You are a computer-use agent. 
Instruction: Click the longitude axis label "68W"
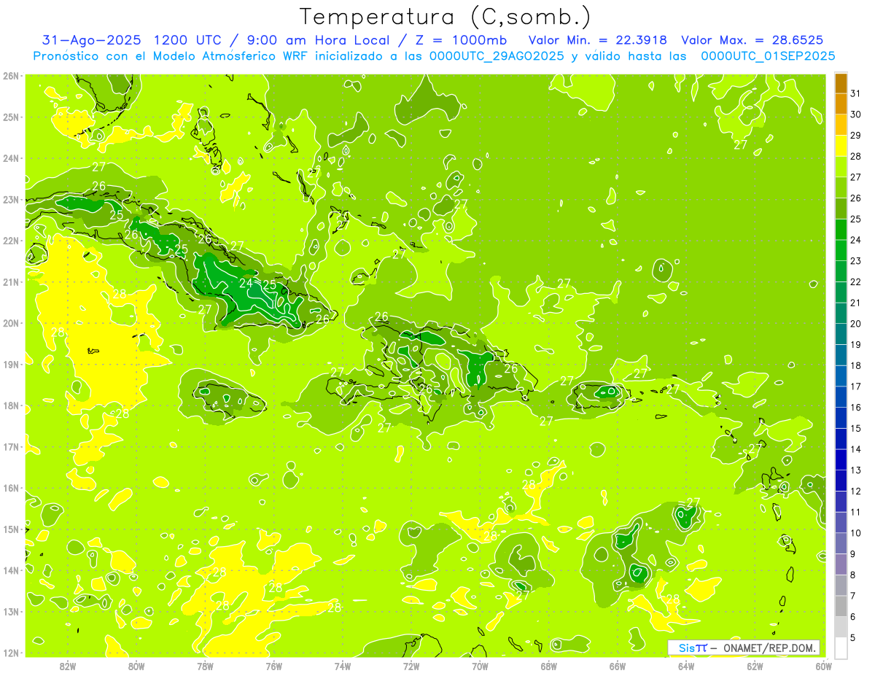[548, 666]
